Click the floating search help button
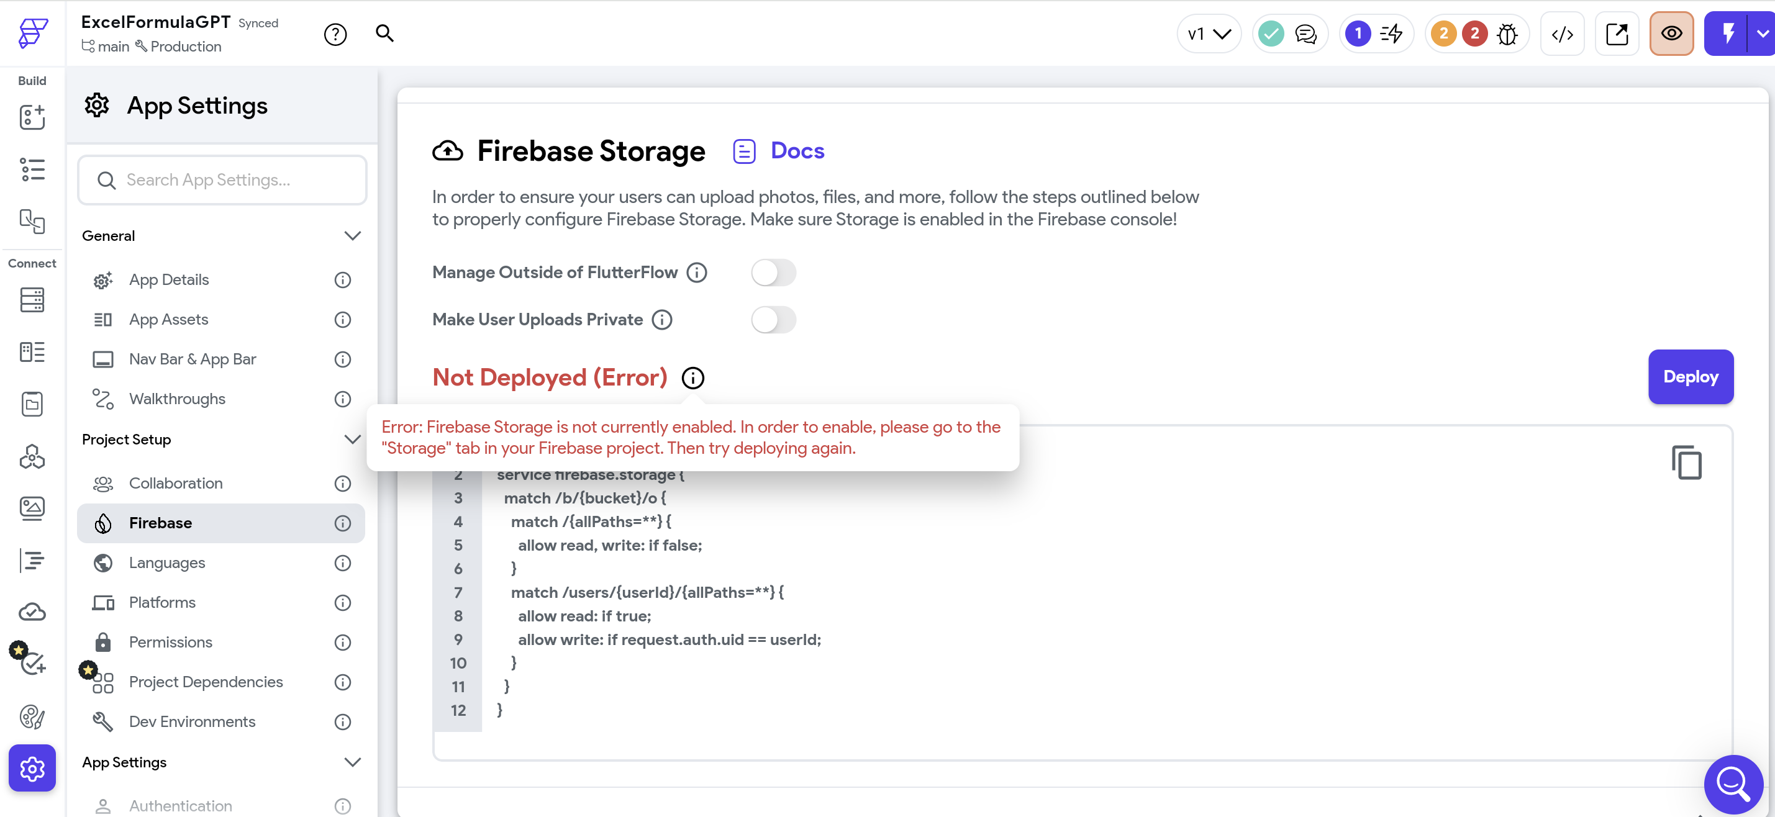 [x=1733, y=783]
